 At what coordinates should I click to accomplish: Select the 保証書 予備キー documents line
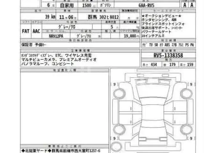(34, 45)
